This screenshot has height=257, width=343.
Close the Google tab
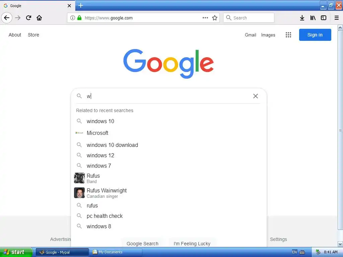[69, 6]
